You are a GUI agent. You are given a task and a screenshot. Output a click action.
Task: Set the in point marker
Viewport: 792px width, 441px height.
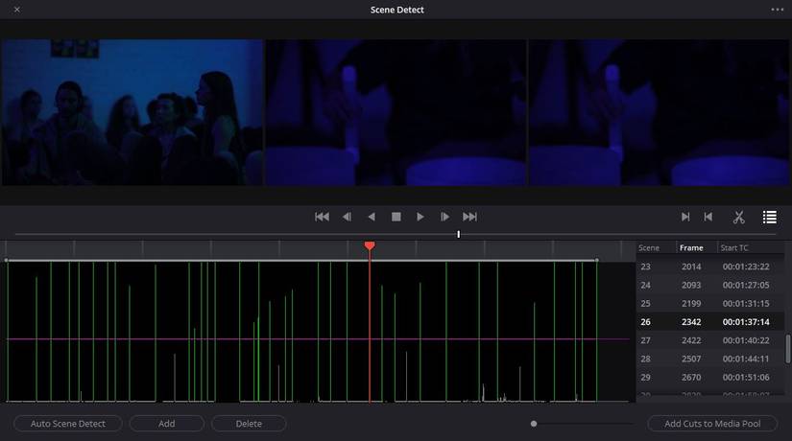(x=685, y=217)
